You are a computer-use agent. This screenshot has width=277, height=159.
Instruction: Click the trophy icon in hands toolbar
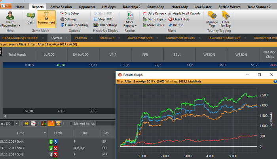(x=58, y=123)
